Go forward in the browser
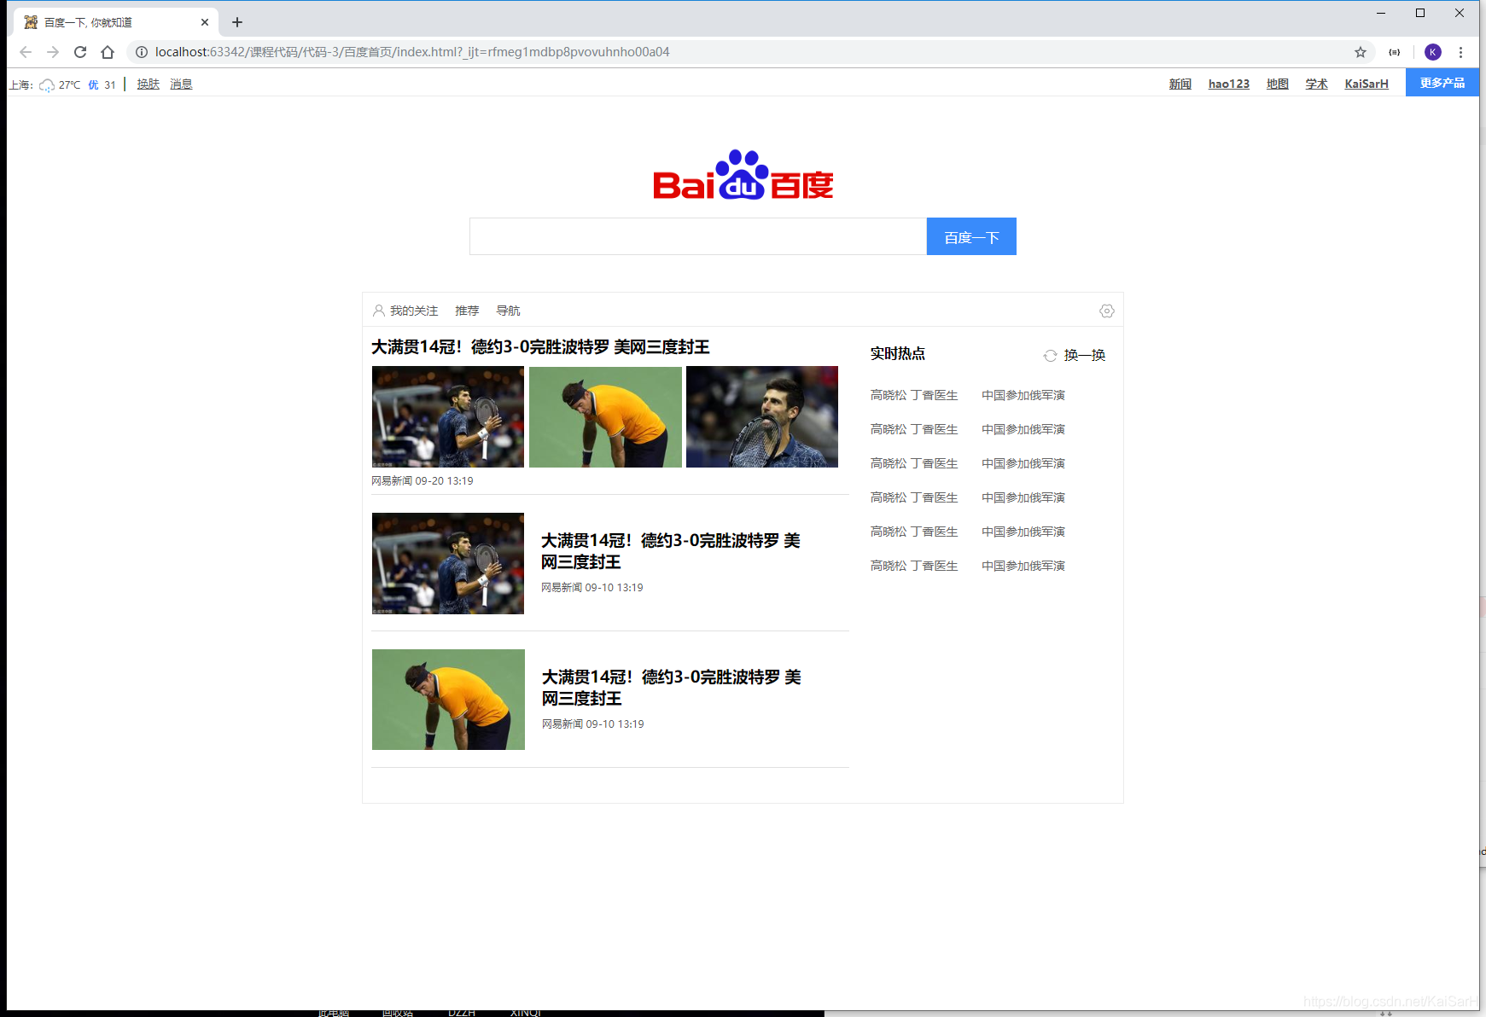This screenshot has width=1486, height=1017. click(x=53, y=52)
